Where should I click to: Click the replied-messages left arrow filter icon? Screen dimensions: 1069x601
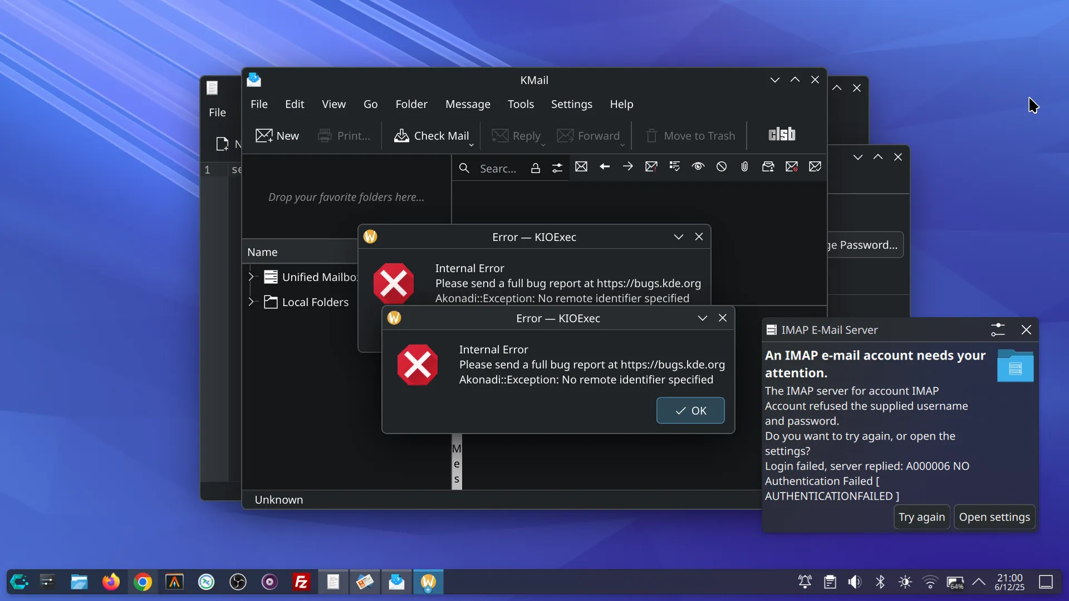(605, 167)
